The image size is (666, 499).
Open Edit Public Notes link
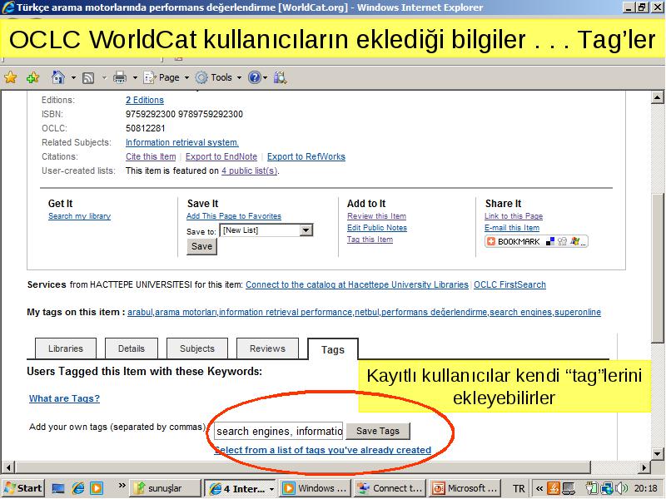click(x=377, y=228)
